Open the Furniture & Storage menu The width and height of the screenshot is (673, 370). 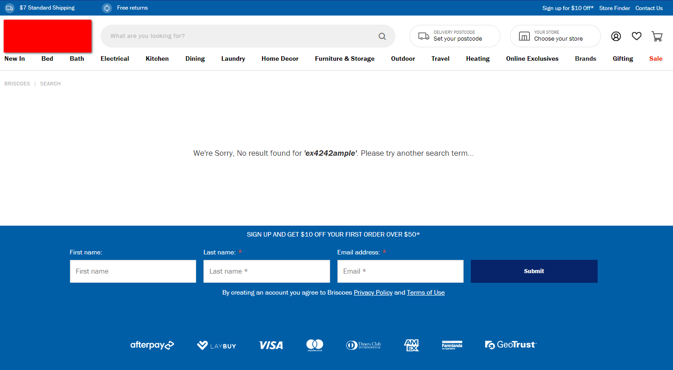click(345, 58)
